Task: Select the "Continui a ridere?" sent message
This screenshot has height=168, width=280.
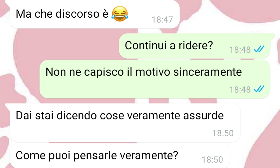Action: point(194,46)
